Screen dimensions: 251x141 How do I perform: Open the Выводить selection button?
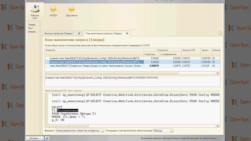click(x=103, y=130)
